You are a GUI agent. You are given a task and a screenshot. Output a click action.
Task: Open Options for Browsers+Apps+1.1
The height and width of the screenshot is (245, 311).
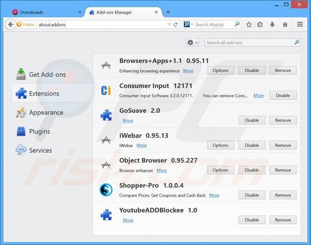click(221, 71)
